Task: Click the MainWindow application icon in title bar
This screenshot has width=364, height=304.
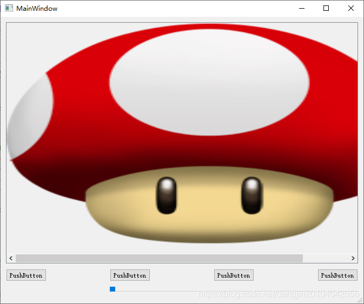Action: pyautogui.click(x=9, y=8)
